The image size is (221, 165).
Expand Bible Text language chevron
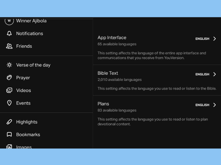[215, 74]
